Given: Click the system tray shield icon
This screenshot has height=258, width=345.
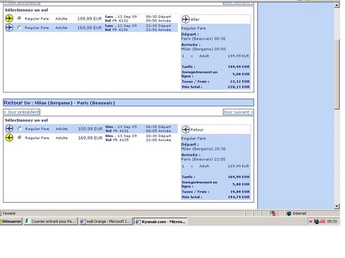Looking at the screenshot, I should [317, 222].
